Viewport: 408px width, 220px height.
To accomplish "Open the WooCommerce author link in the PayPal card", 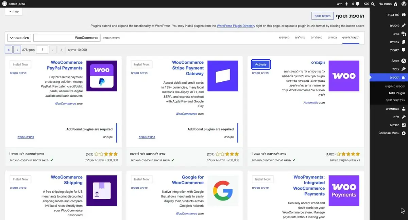I will (x=65, y=104).
